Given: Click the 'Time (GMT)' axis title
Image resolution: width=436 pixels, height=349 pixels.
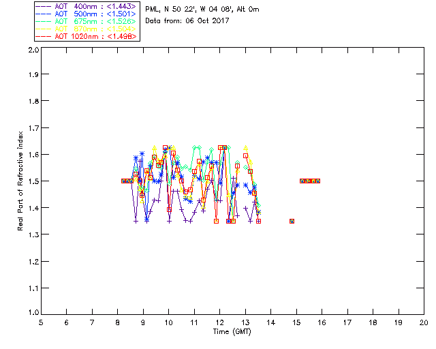Looking at the screenshot, I should tap(232, 332).
